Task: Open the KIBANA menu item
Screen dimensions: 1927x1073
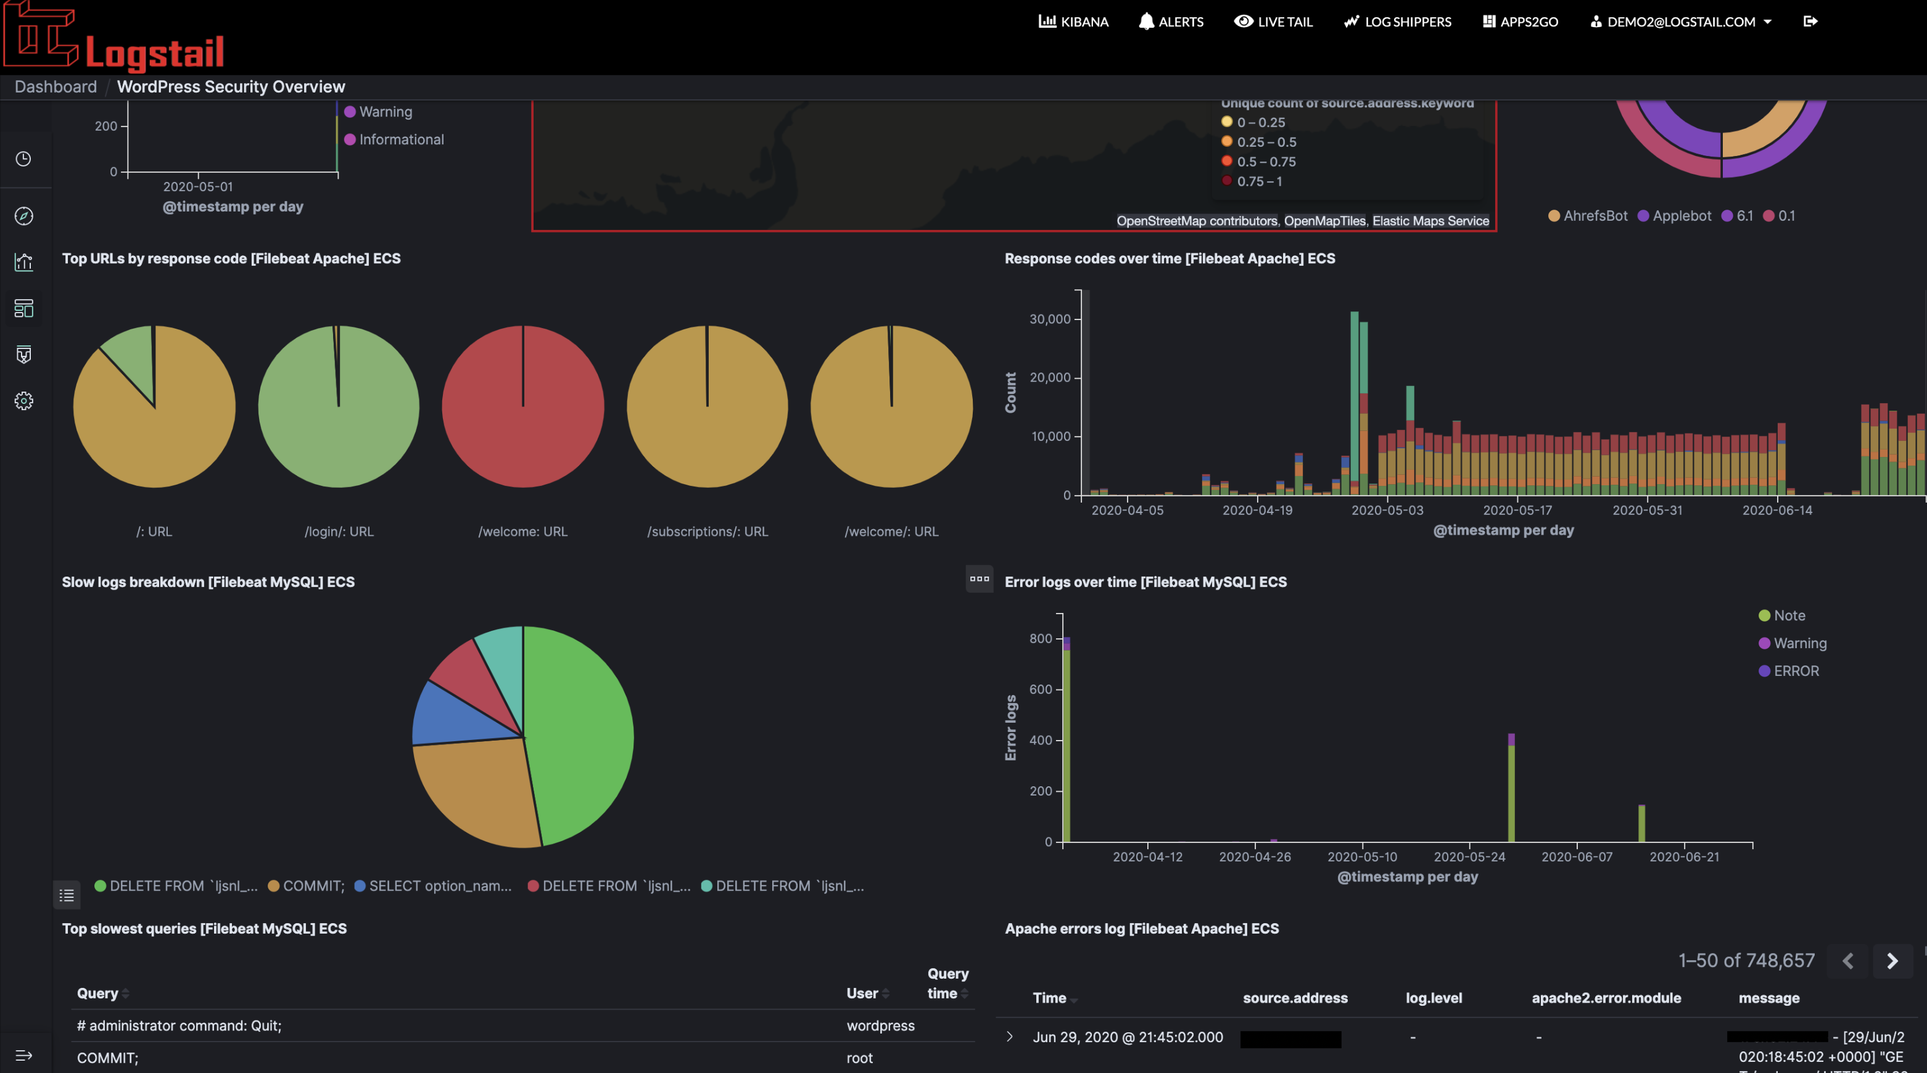Action: click(x=1073, y=22)
